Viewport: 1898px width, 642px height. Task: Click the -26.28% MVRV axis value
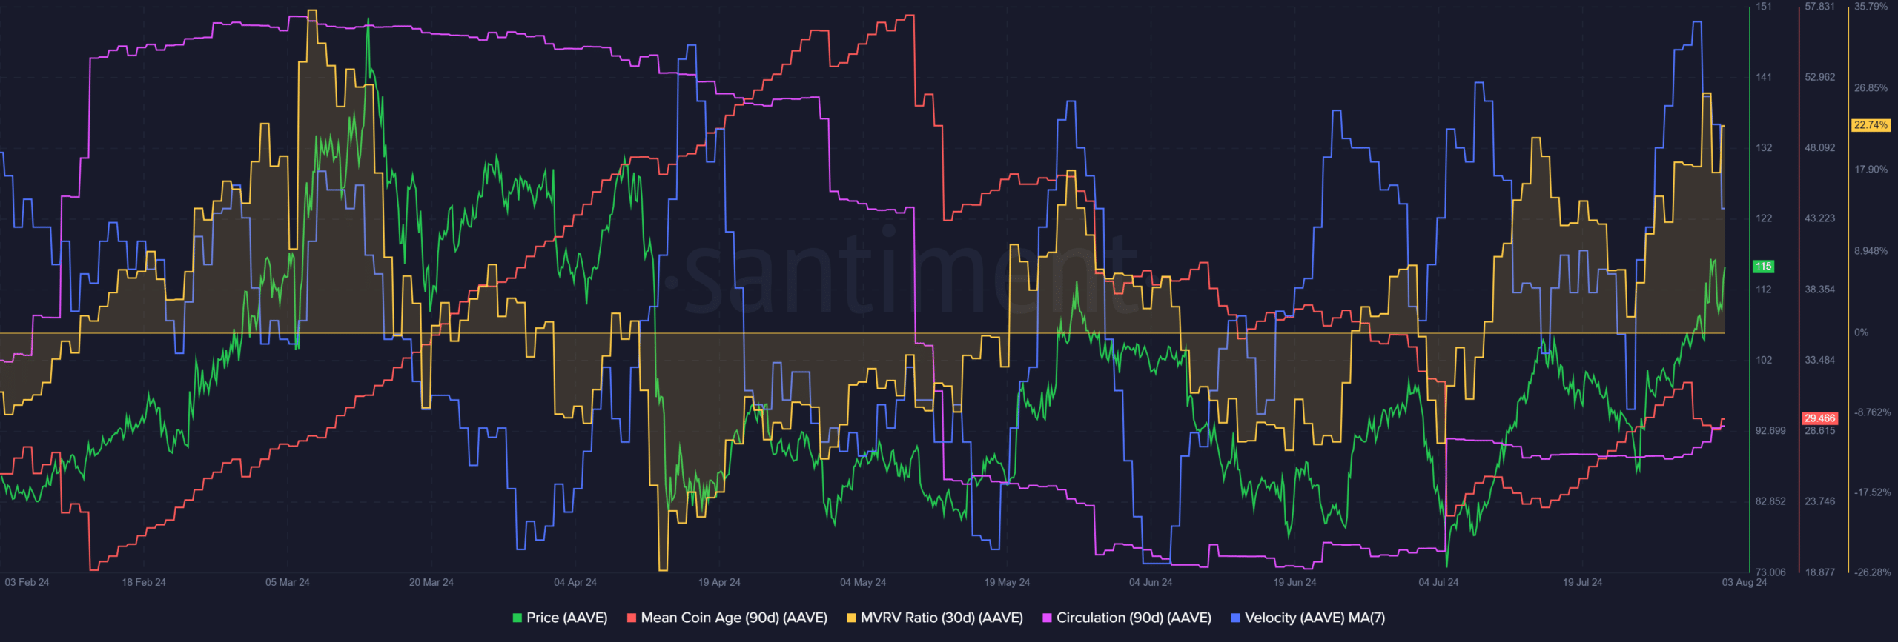point(1873,572)
